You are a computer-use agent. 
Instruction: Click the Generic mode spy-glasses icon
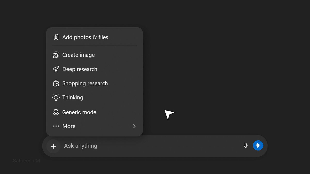click(x=56, y=112)
